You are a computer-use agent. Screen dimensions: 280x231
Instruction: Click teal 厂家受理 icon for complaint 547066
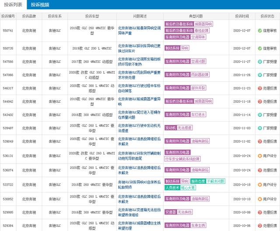click(x=260, y=75)
